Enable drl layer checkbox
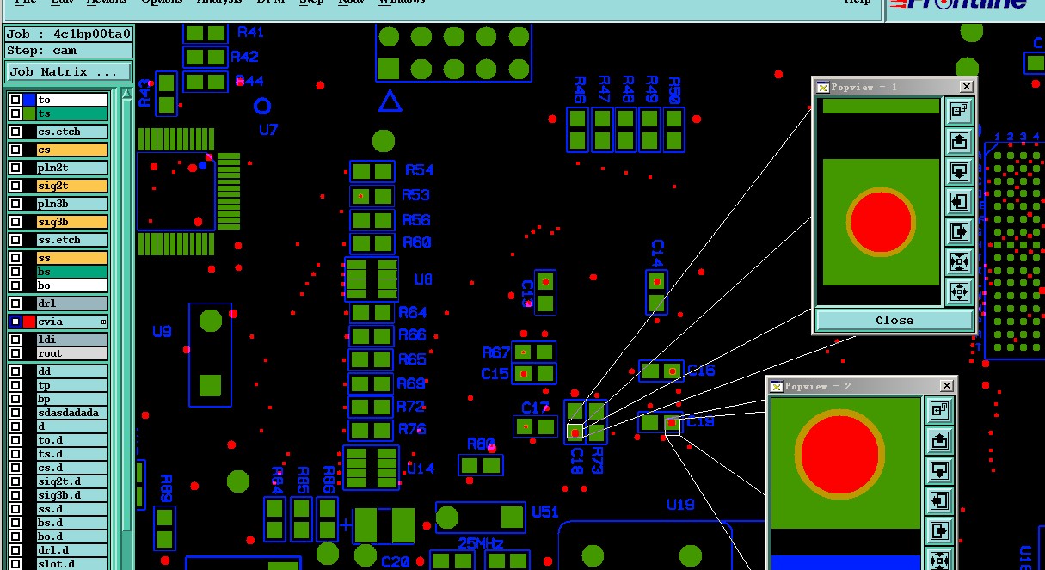This screenshot has height=570, width=1045. tap(15, 303)
